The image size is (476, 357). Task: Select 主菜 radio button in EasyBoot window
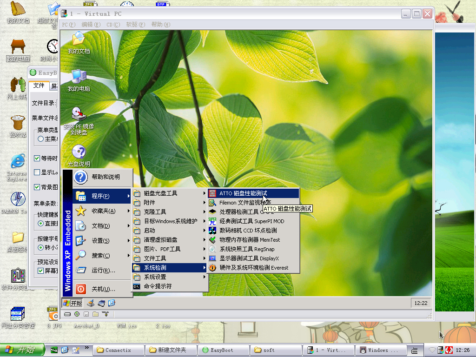[41, 139]
